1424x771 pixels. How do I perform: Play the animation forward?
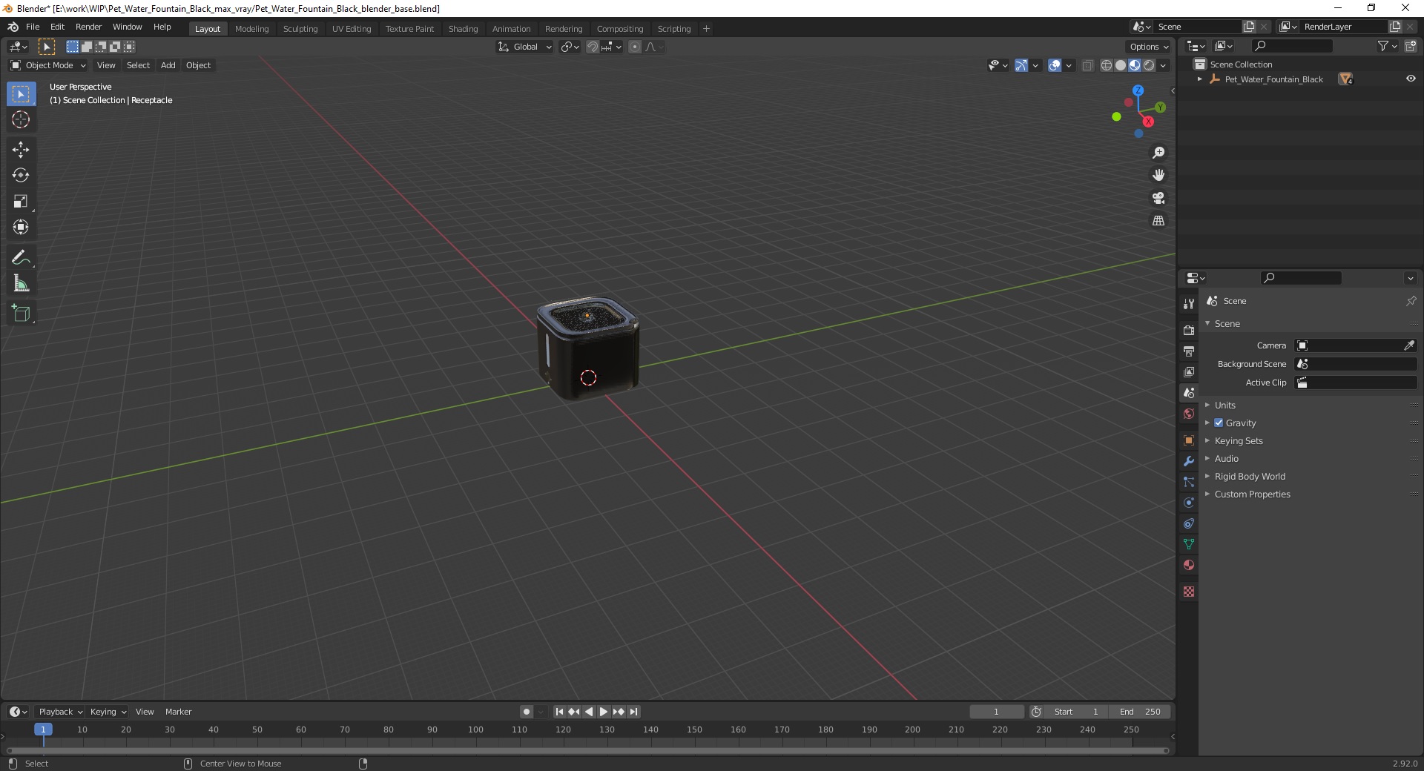coord(604,712)
